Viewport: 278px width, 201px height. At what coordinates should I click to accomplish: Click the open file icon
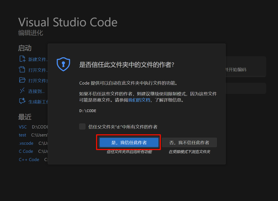(22, 69)
